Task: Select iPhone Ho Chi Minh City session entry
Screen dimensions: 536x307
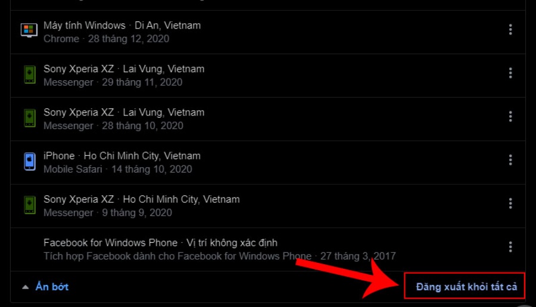Action: point(267,162)
